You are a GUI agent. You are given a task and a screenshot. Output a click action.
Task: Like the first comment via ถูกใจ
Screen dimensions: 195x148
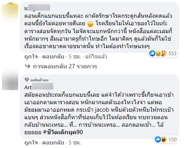[x=31, y=57]
